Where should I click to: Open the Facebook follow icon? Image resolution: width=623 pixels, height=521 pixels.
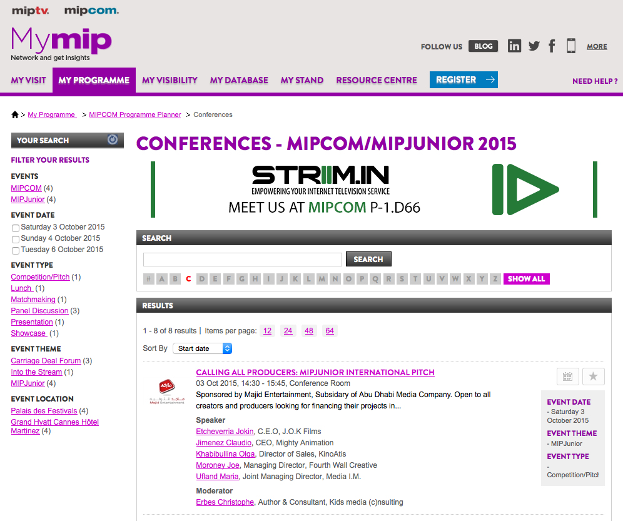point(552,46)
